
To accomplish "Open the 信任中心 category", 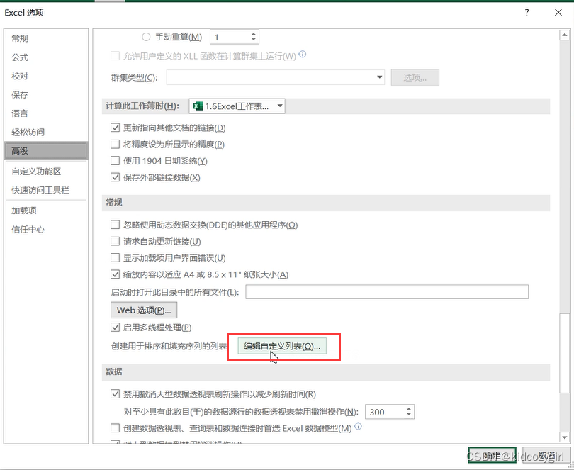I will click(x=46, y=229).
